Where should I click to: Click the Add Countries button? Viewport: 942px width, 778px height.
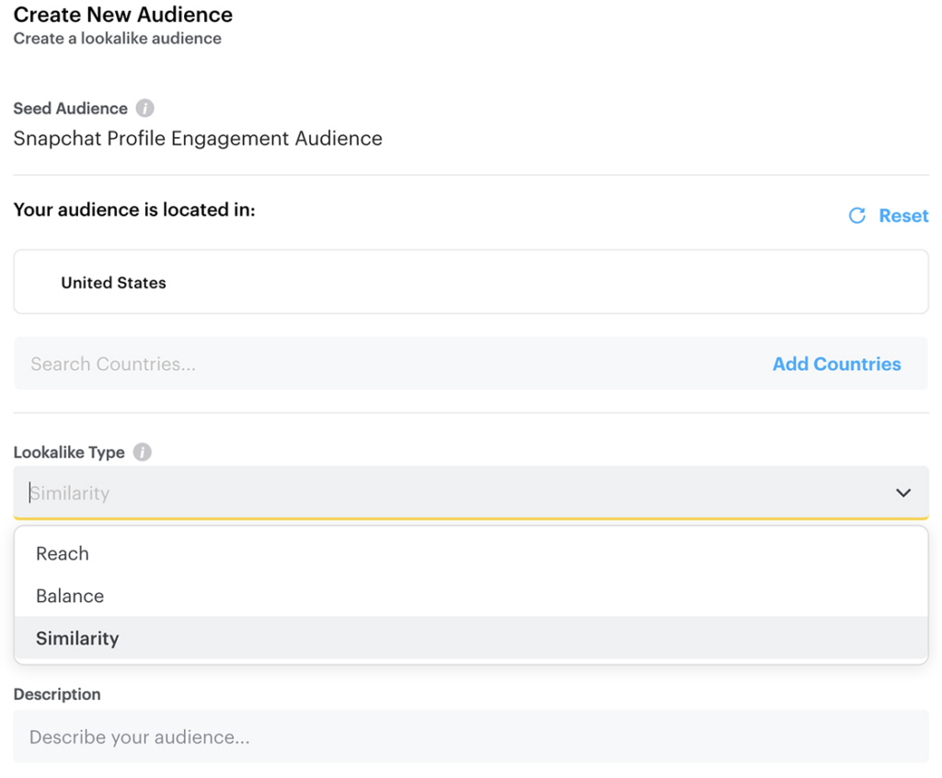(x=836, y=364)
